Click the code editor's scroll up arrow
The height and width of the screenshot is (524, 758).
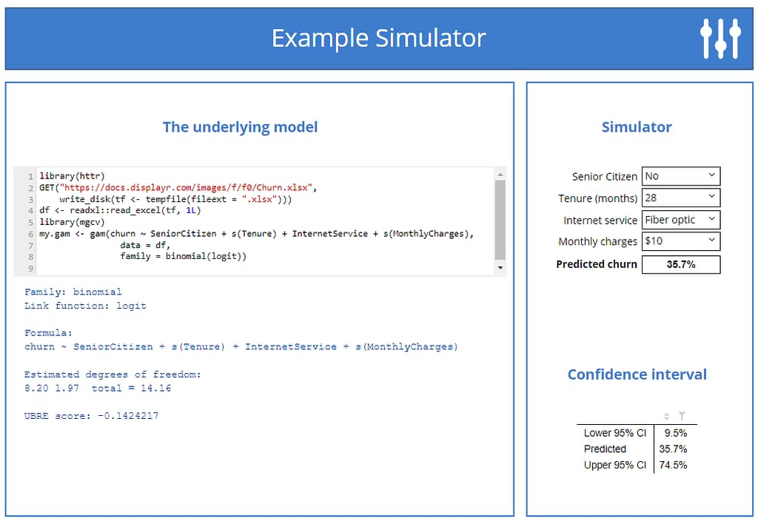[x=500, y=175]
